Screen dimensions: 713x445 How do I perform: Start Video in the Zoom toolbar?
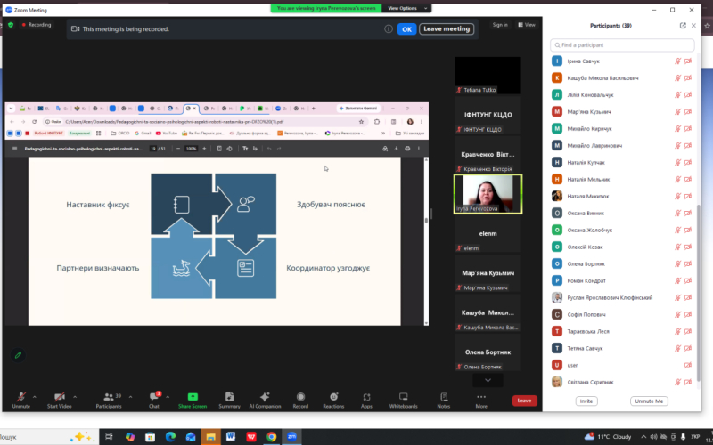[x=59, y=400]
